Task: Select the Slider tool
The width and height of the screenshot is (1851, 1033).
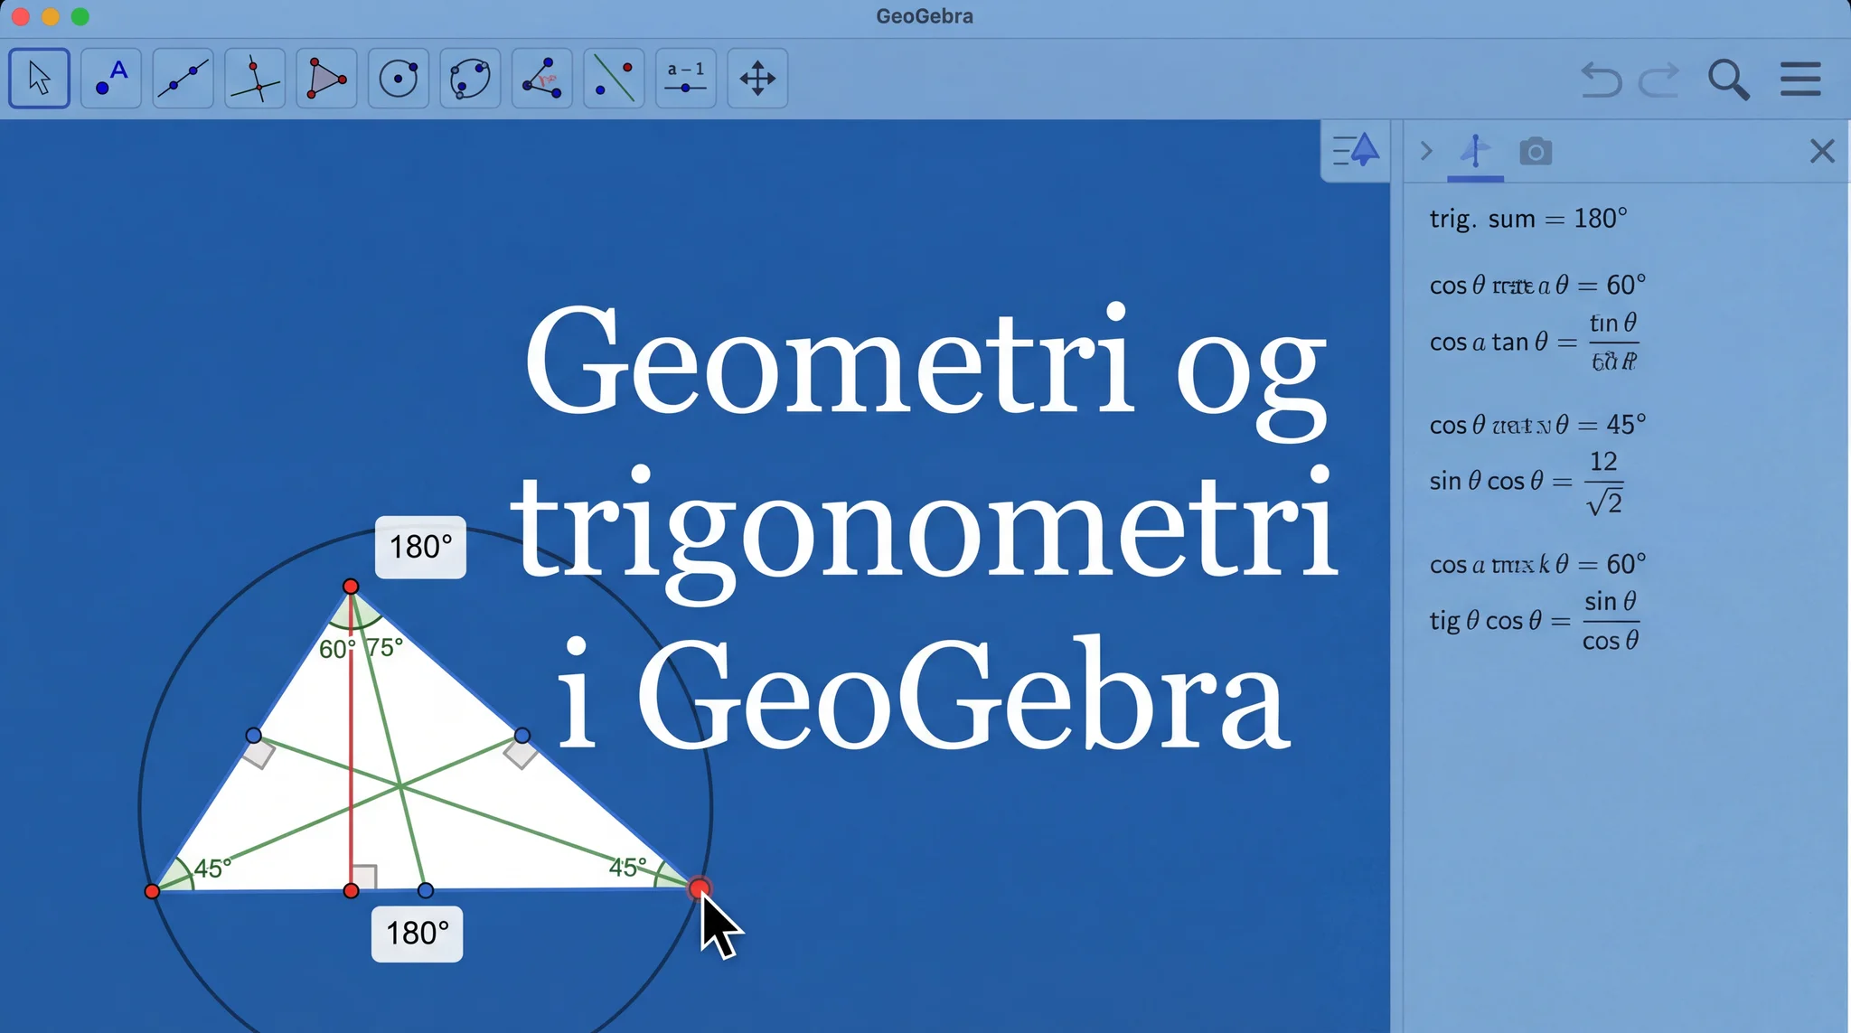Action: click(686, 79)
